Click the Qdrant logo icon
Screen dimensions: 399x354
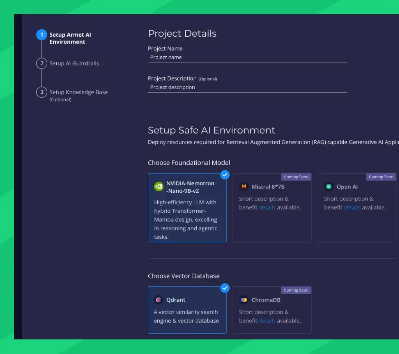coord(159,300)
